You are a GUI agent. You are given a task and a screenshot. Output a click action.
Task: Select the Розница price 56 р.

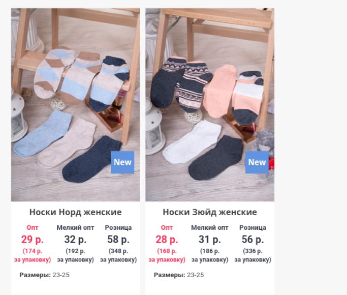253,240
